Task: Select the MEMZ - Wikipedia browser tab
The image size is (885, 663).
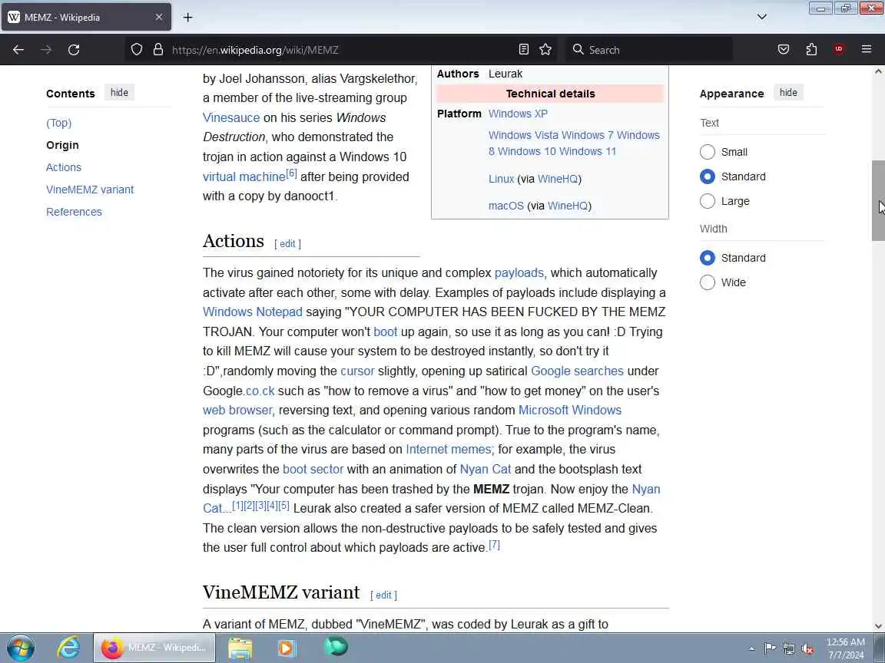Action: (86, 18)
